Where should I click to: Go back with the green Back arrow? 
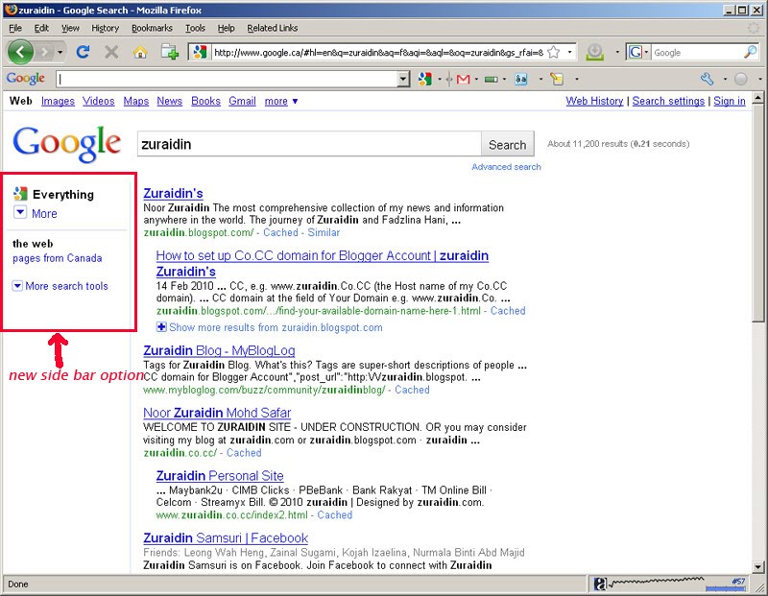point(20,52)
